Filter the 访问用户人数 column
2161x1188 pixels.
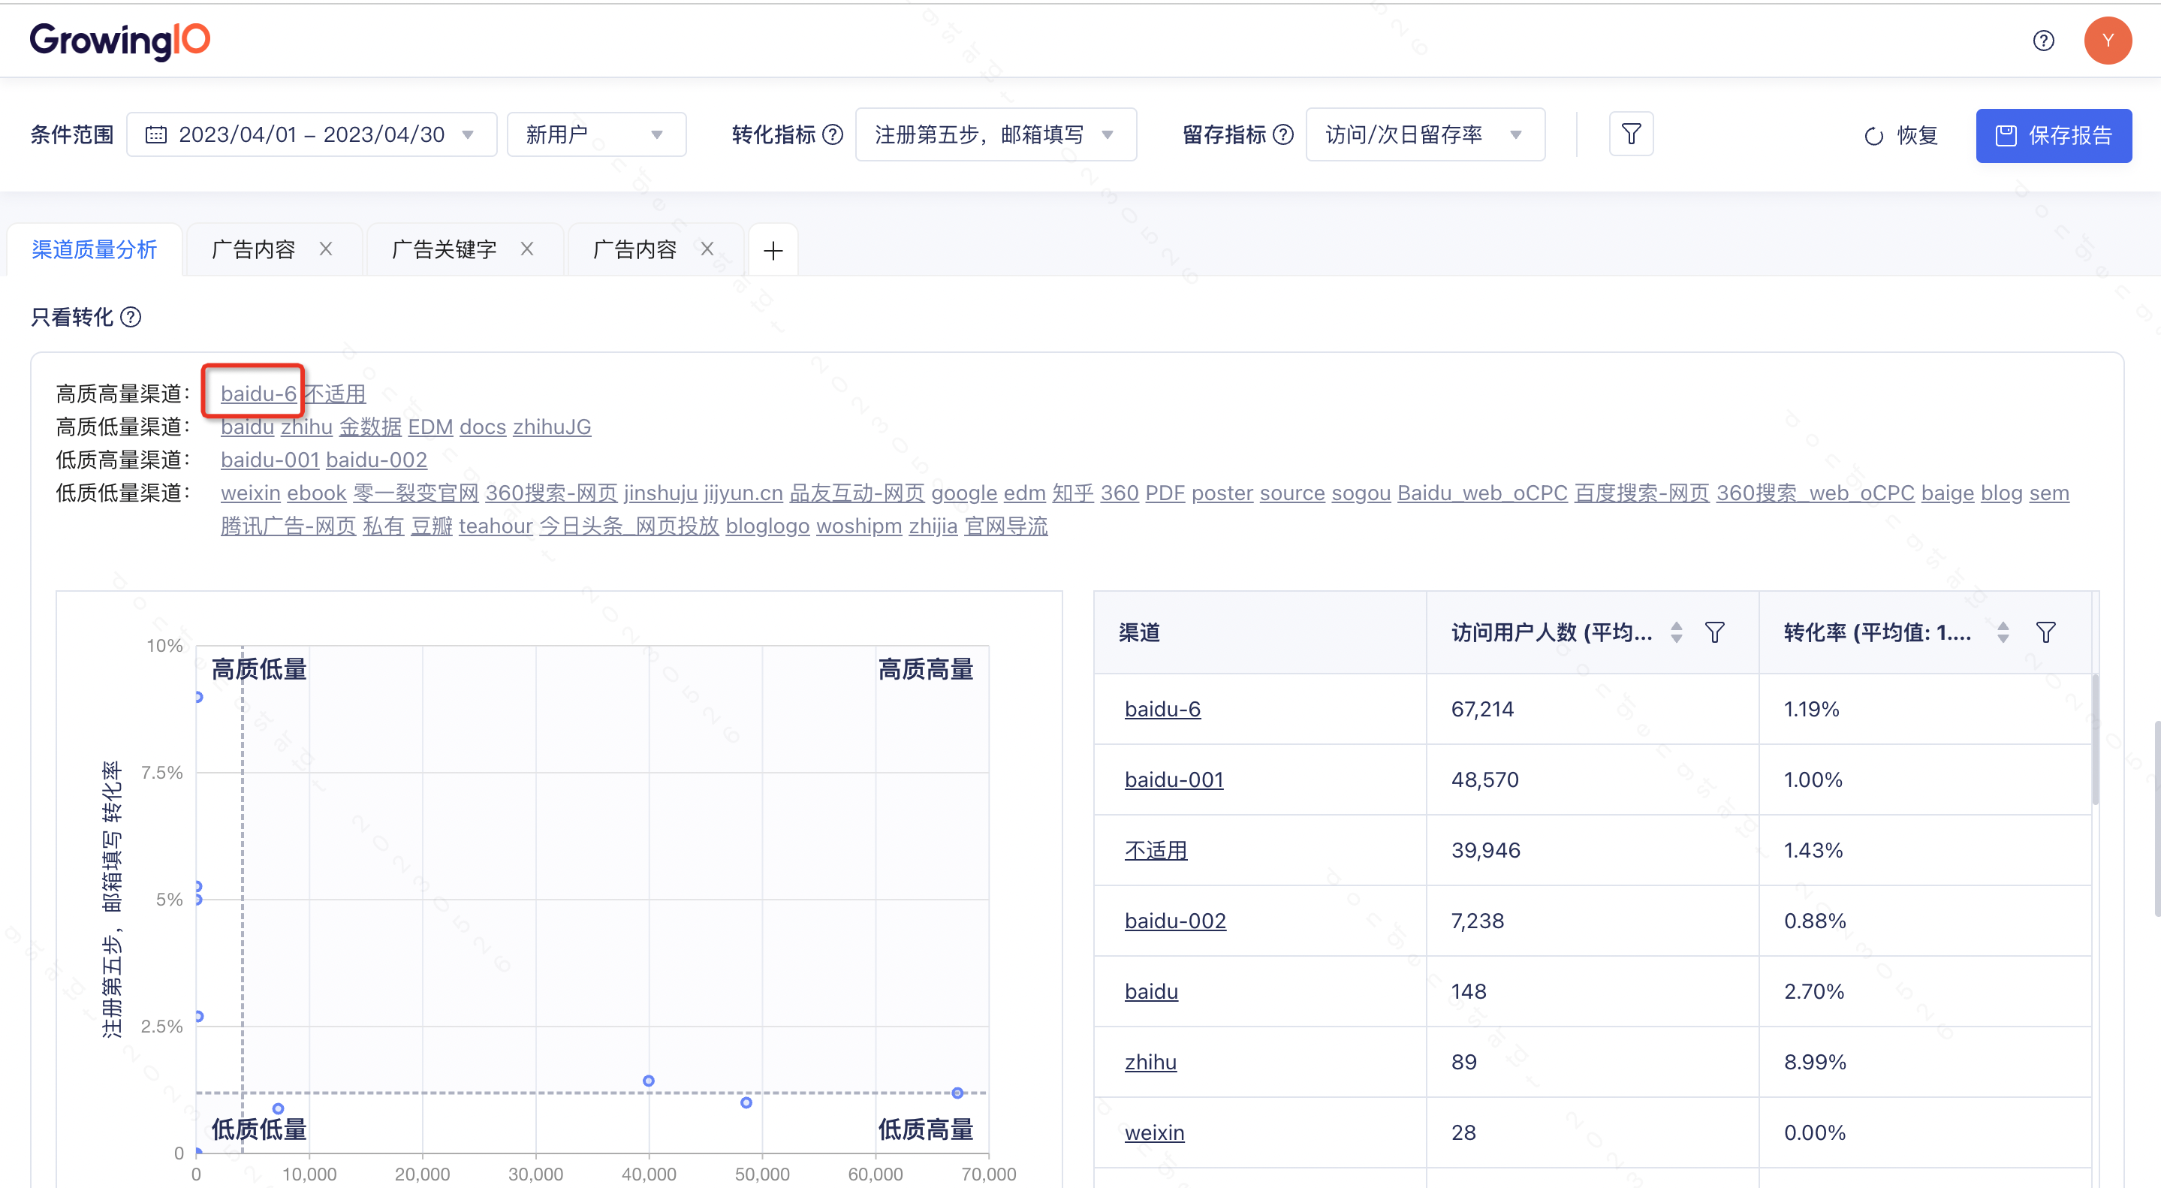(x=1715, y=632)
